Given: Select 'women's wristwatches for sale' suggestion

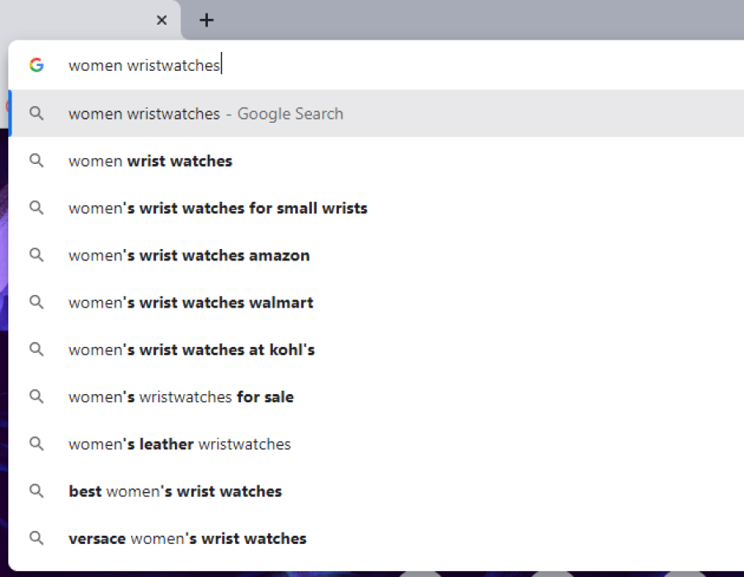Looking at the screenshot, I should pos(376,396).
